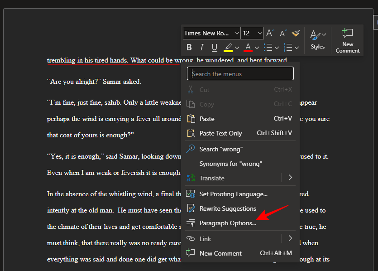The height and width of the screenshot is (271, 378).
Task: Choose New Comment in context menu
Action: pyautogui.click(x=240, y=253)
